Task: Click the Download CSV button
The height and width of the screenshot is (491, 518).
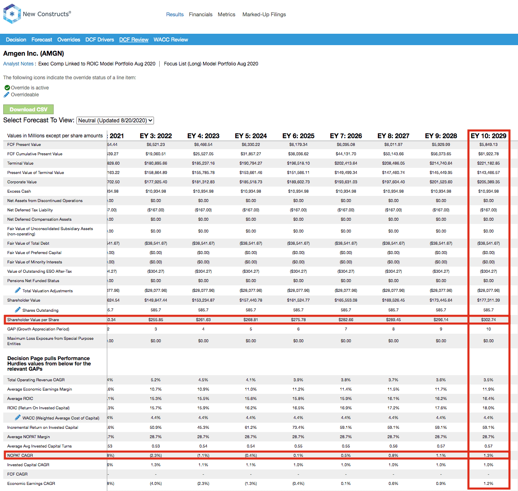Action: [28, 109]
